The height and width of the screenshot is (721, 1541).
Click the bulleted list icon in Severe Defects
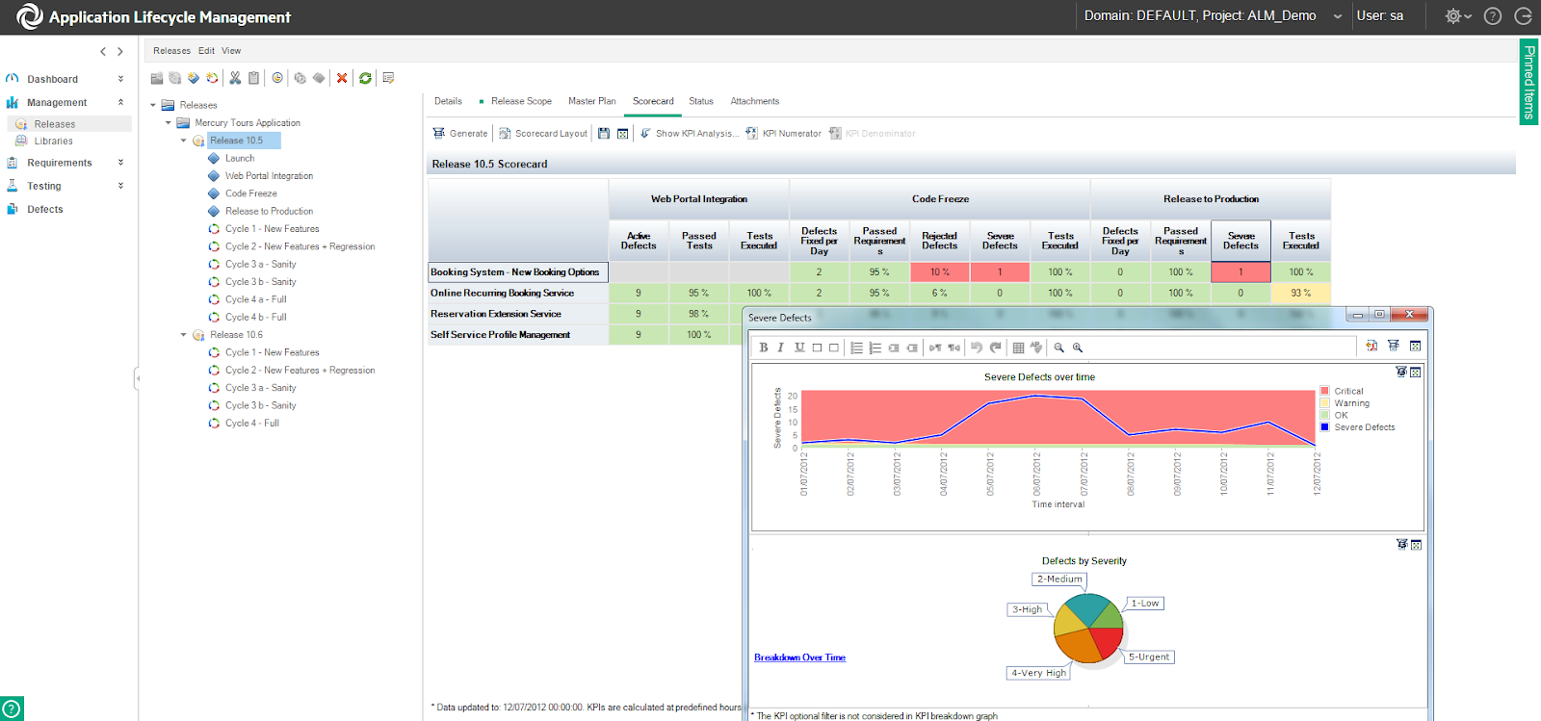coord(856,348)
